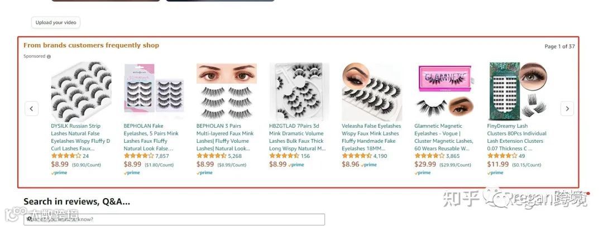Screen dimensions: 603x226
Task: Click the Search in reviews input field
Action: 174,219
